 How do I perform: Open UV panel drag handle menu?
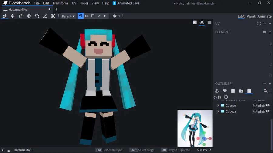tap(264, 23)
